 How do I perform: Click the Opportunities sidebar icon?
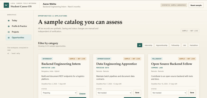(9, 38)
